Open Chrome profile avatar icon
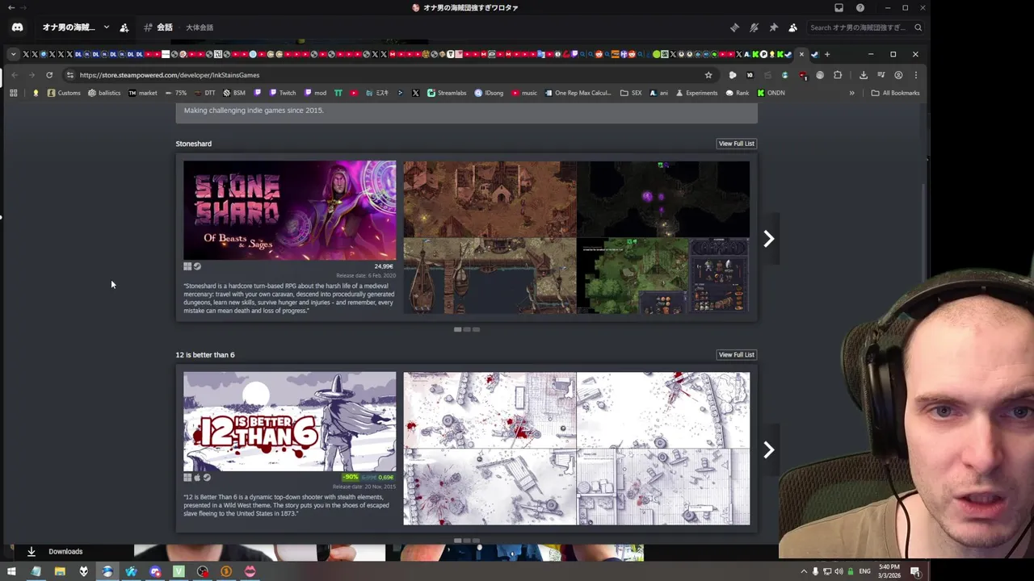This screenshot has height=581, width=1034. click(x=898, y=75)
